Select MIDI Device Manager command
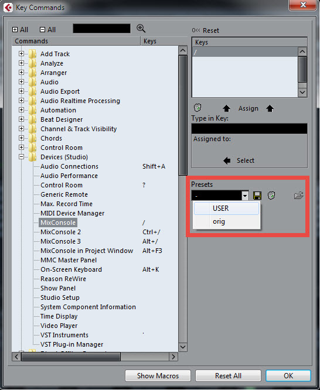Screen dimensions: 320x390 tap(72, 213)
